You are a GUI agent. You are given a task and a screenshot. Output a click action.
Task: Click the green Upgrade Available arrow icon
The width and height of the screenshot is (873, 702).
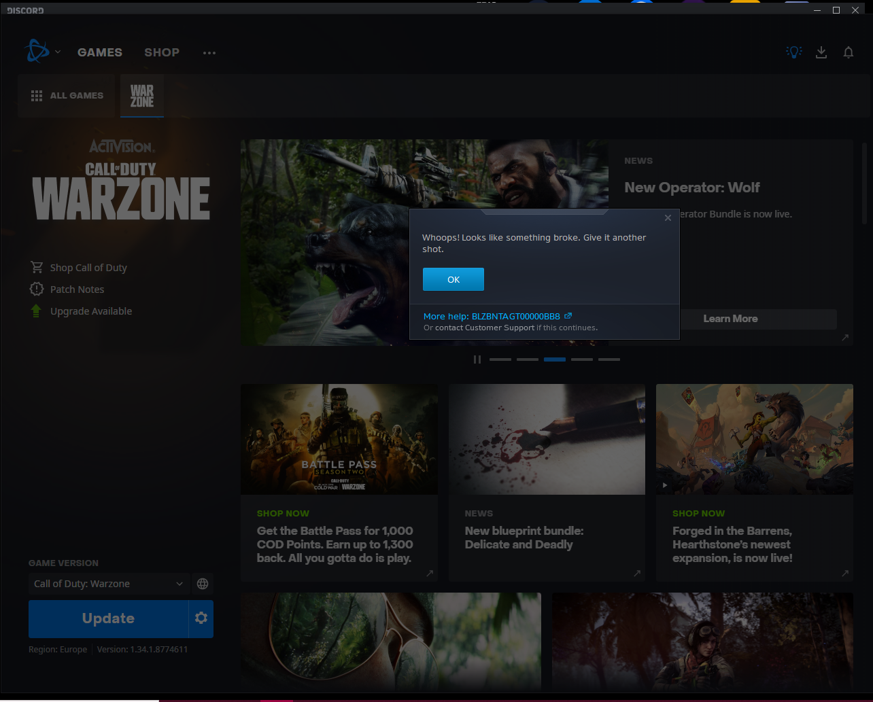pos(37,311)
